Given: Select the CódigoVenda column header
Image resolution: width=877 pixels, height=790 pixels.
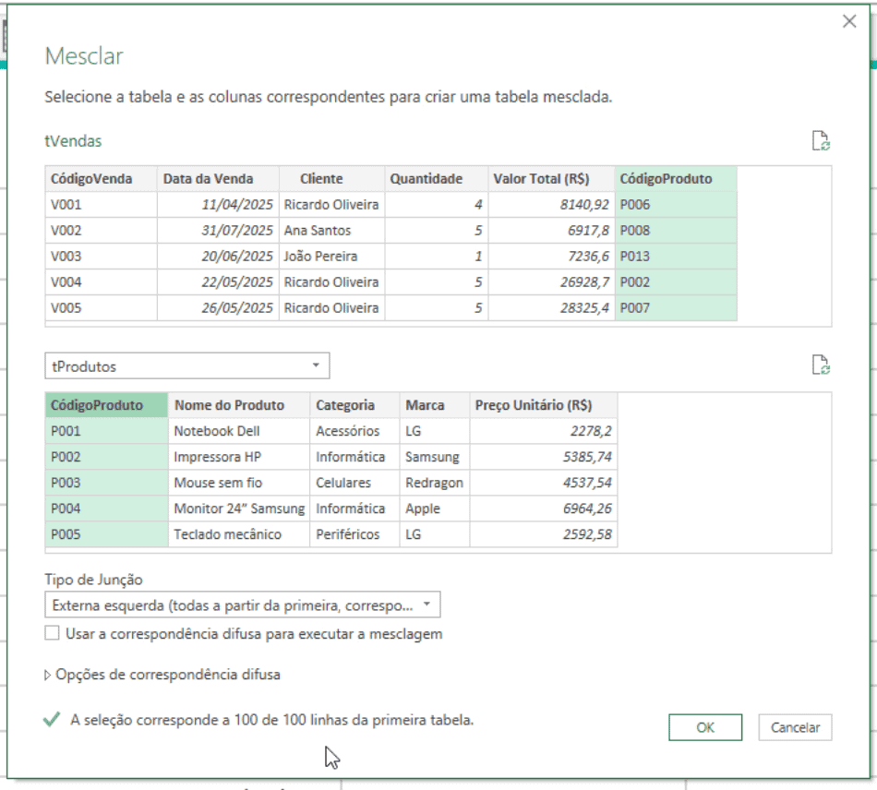Looking at the screenshot, I should (x=101, y=179).
